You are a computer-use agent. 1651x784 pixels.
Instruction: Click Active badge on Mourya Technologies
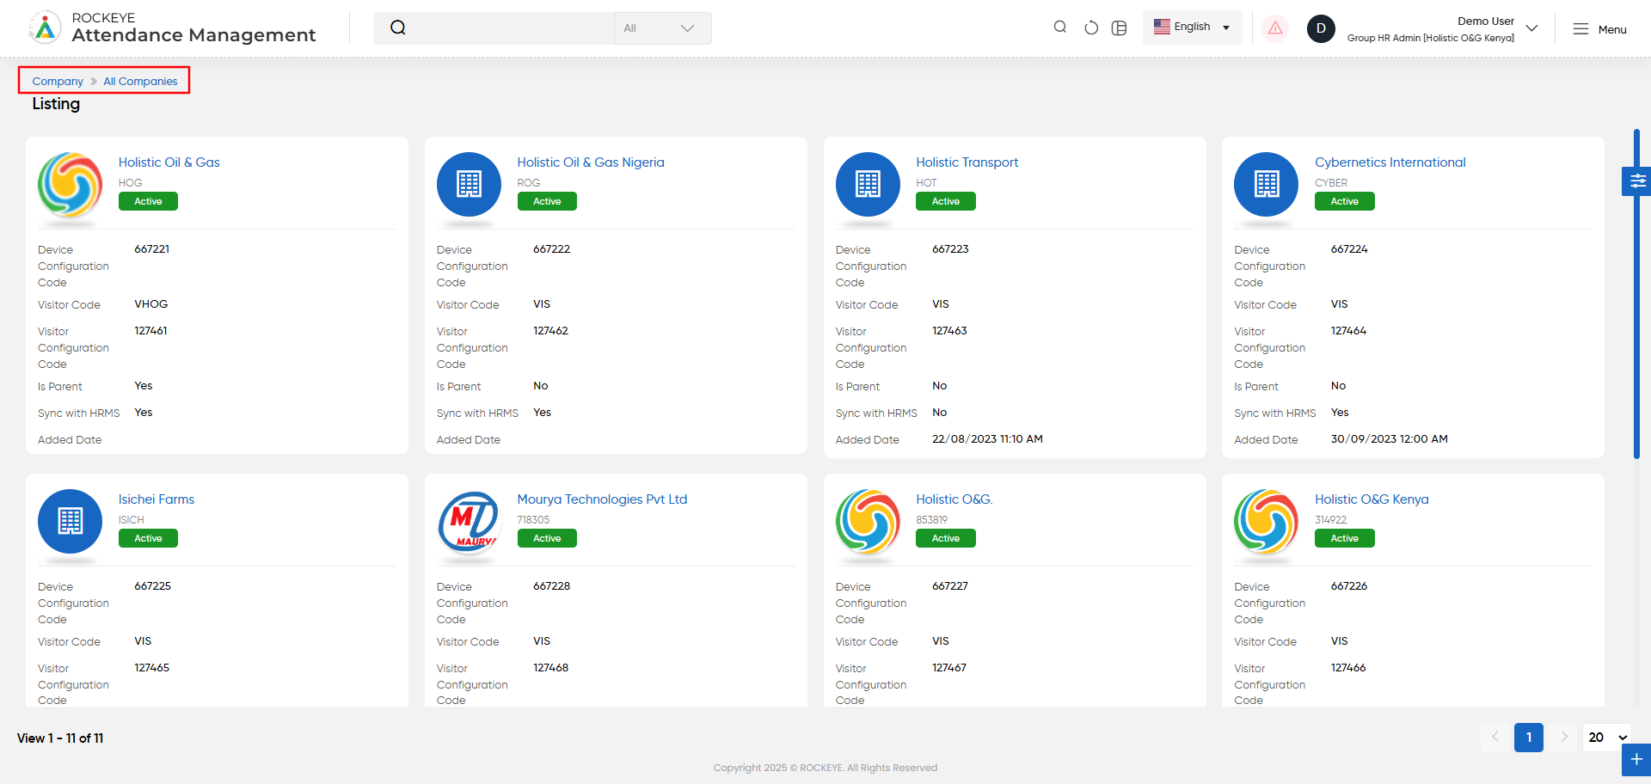(547, 538)
